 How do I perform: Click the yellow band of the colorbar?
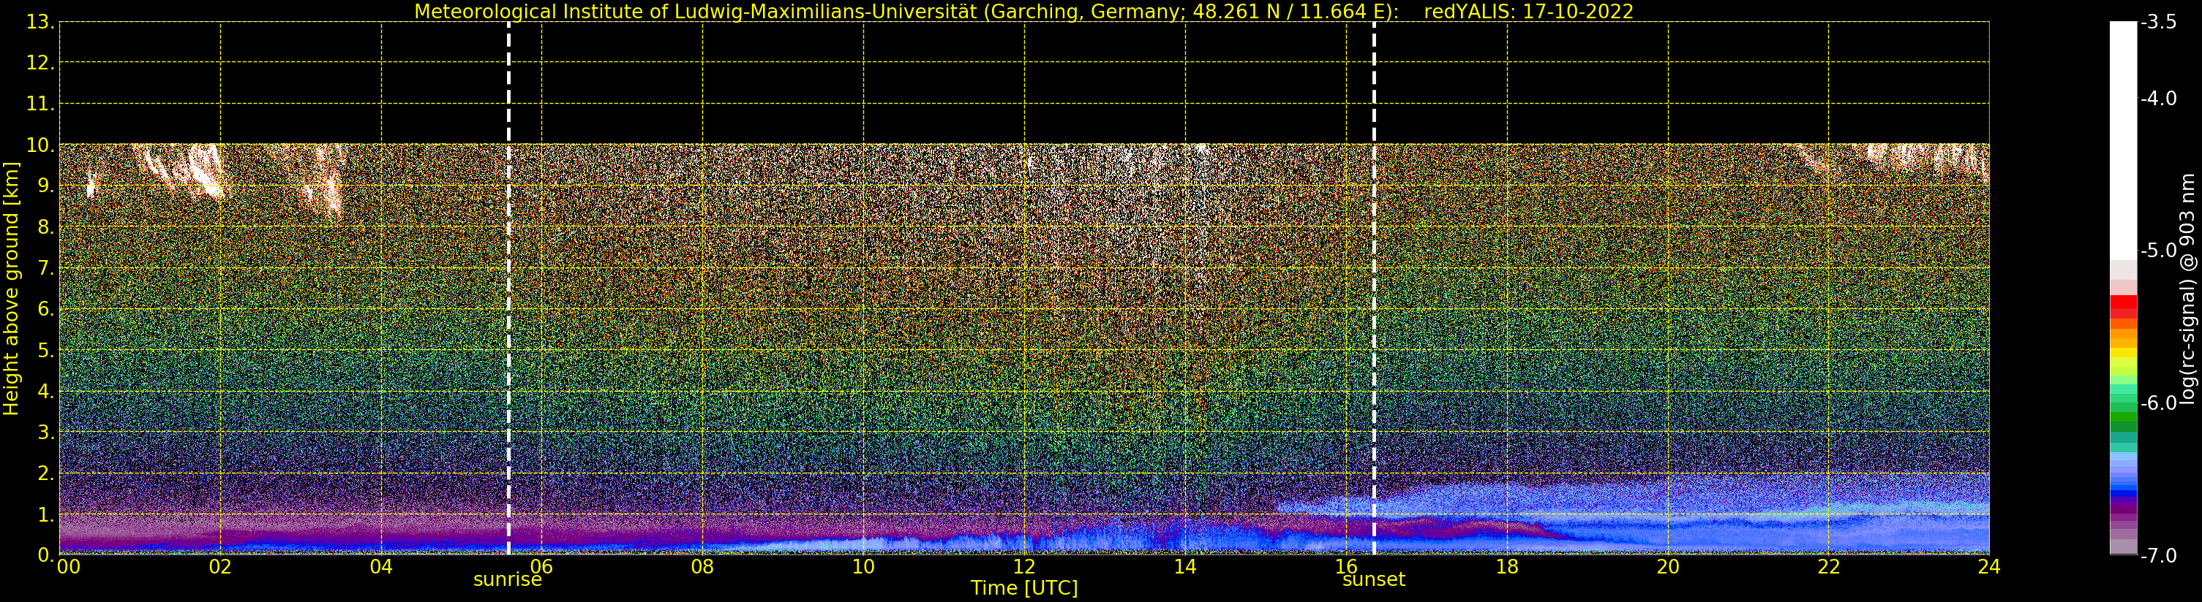2123,353
